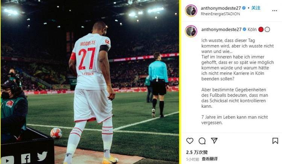Click the header profile avatar of anthonymodeste27
This screenshot has height=164, width=282.
tap(191, 11)
